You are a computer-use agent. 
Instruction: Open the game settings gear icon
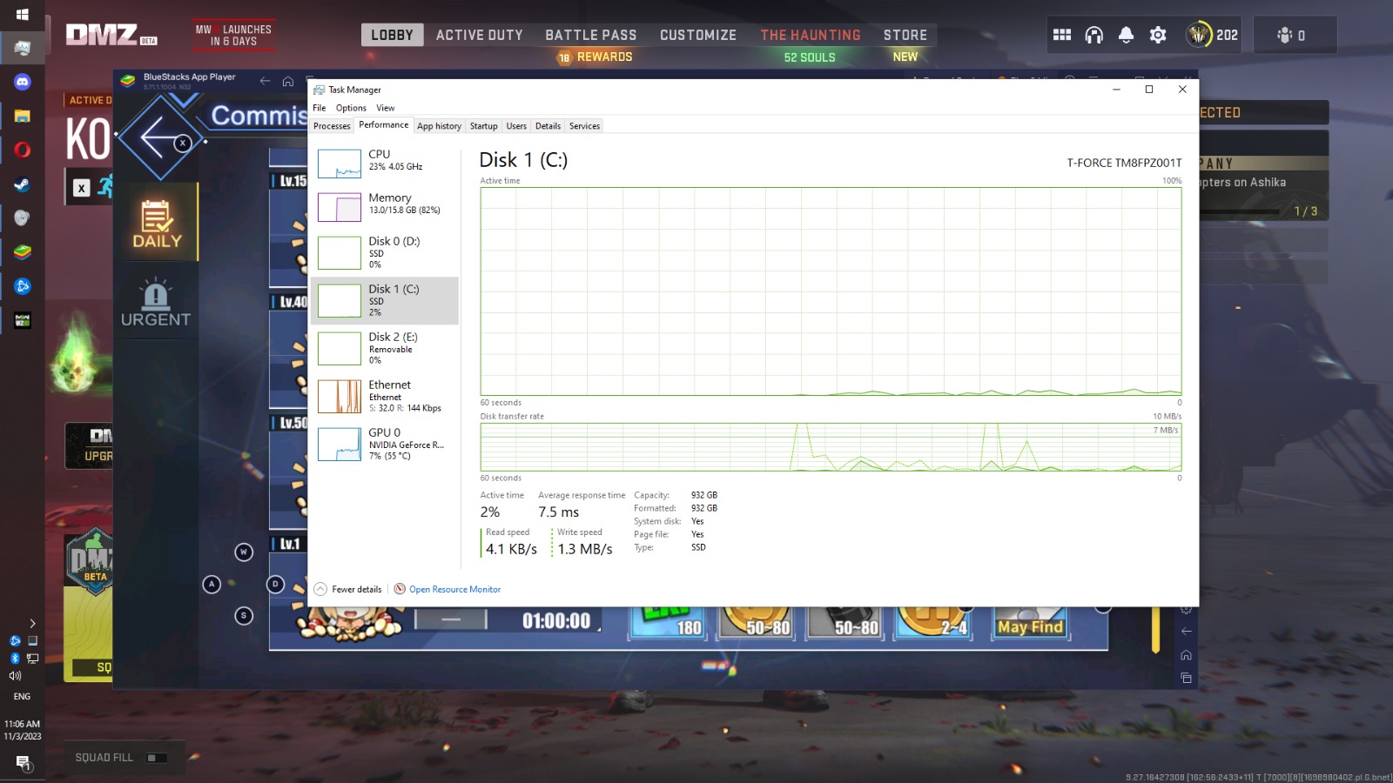[x=1158, y=35]
